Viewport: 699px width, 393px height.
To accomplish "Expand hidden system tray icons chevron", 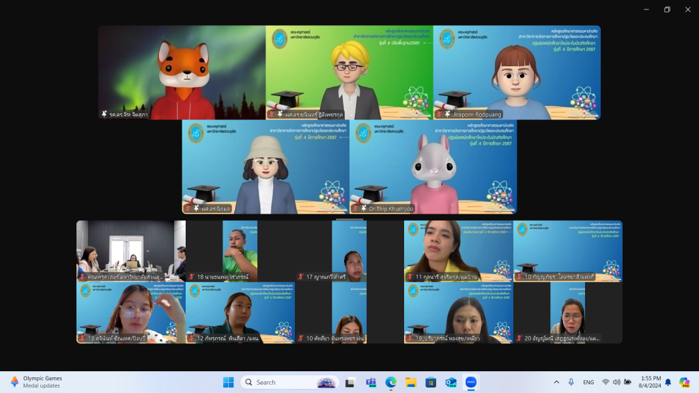I will point(556,382).
